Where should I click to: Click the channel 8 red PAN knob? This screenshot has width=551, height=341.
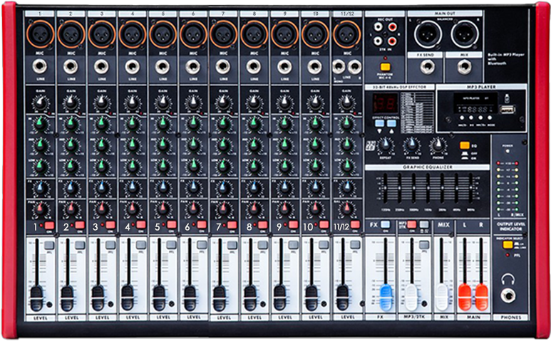[254, 209]
